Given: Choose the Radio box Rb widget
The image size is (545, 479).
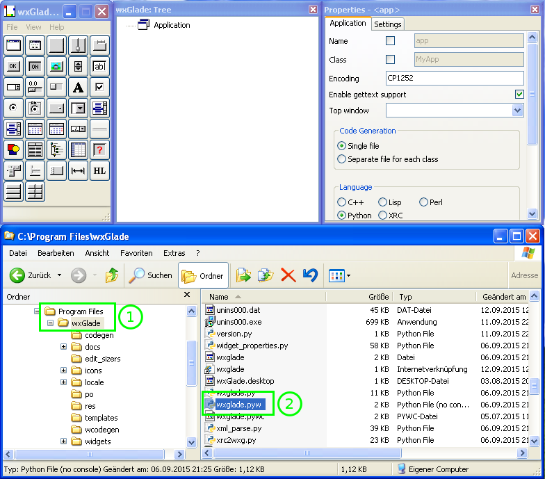Looking at the screenshot, I should [35, 108].
